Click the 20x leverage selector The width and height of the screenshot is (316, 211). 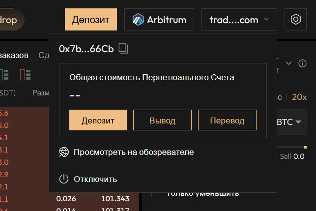(x=299, y=97)
